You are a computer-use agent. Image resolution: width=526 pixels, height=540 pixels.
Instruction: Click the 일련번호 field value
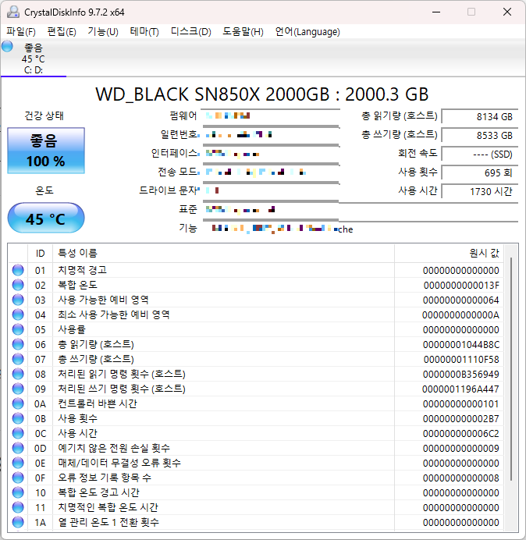(271, 135)
